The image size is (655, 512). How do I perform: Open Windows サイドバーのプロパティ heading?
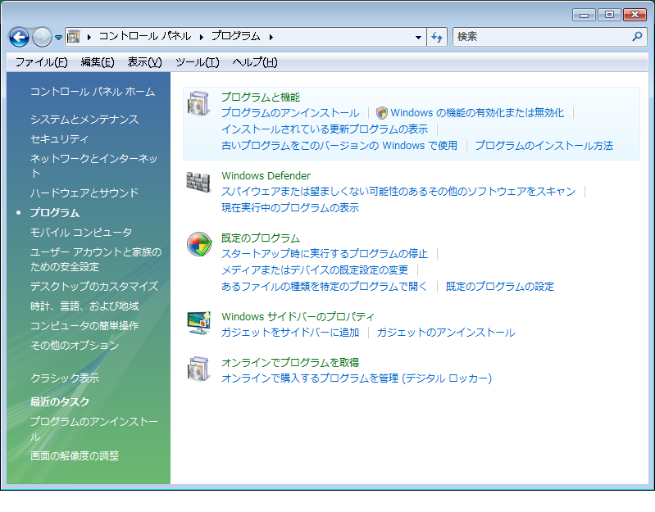coord(298,317)
